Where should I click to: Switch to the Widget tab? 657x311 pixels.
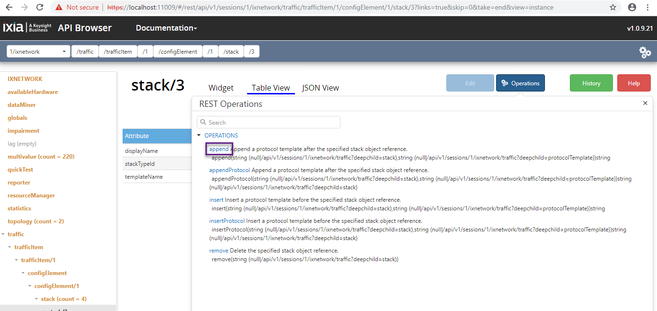click(x=221, y=88)
